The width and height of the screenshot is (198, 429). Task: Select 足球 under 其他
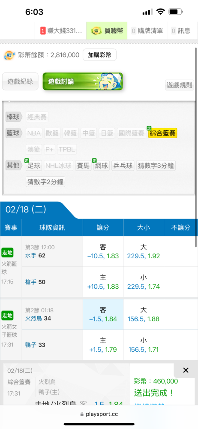tap(34, 166)
